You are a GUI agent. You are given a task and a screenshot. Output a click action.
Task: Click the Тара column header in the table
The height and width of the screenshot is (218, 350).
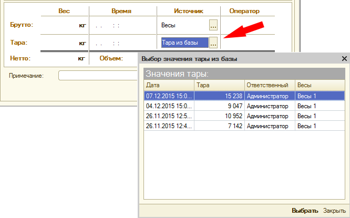(219, 85)
